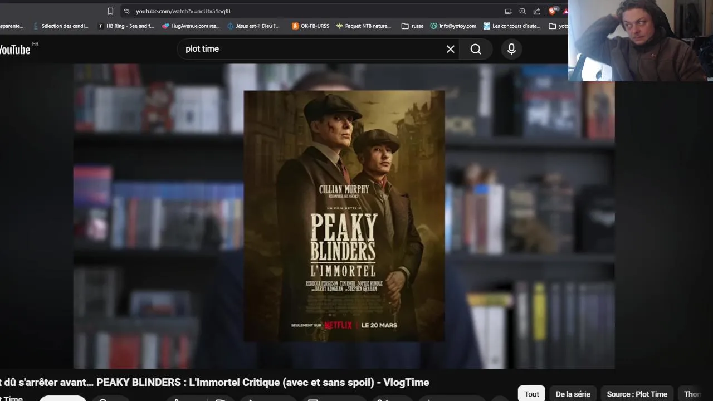713x401 pixels.
Task: Expand the "russe" bookmarks folder
Action: pyautogui.click(x=412, y=26)
